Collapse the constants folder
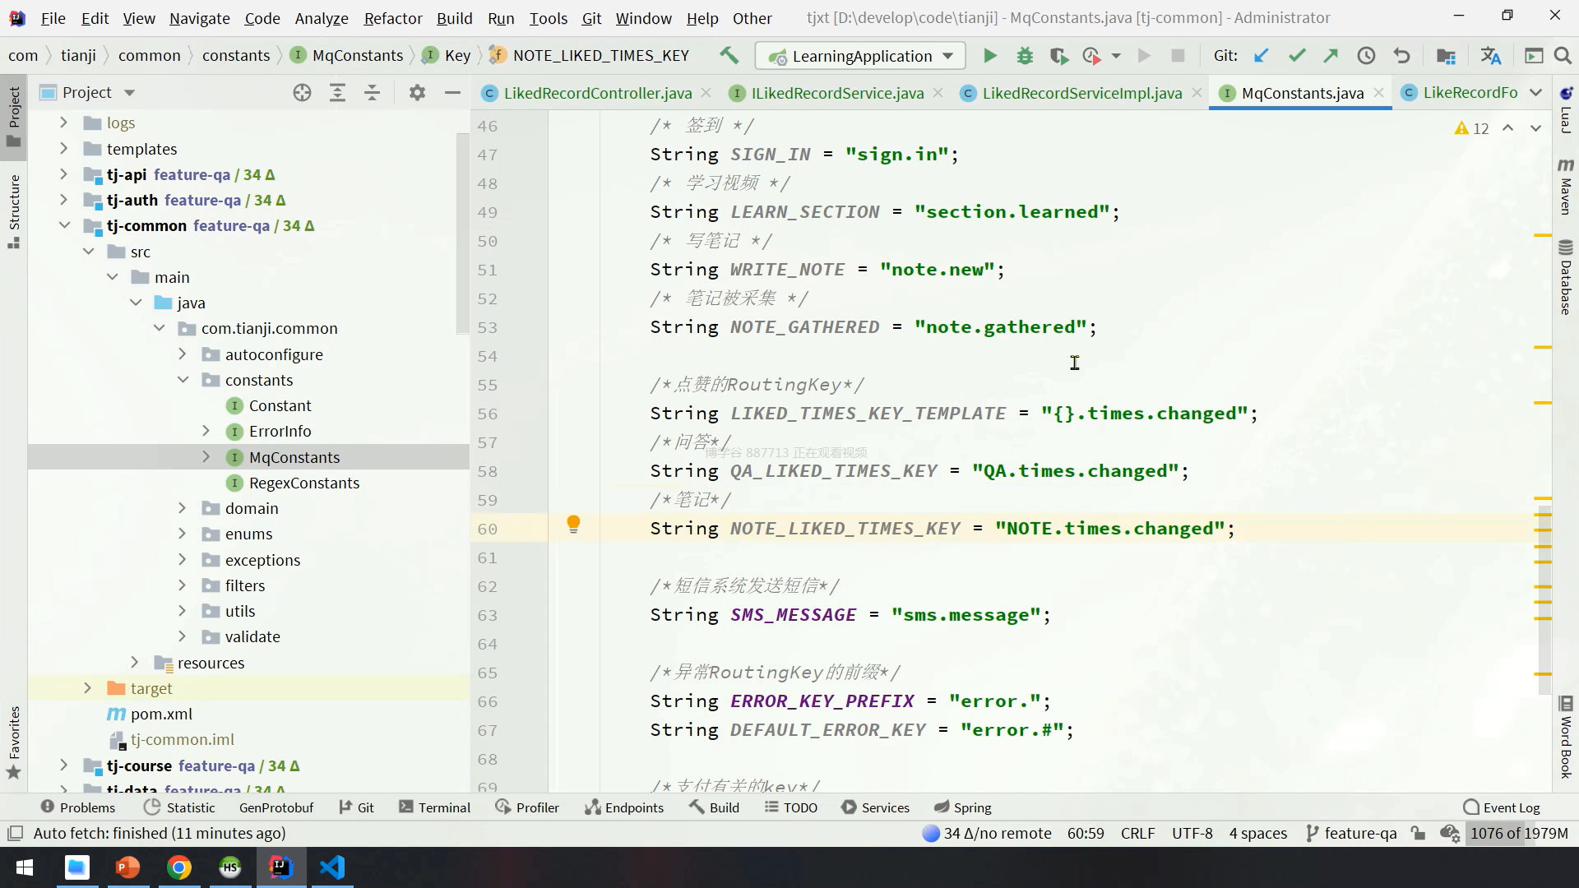1579x888 pixels. [x=183, y=380]
